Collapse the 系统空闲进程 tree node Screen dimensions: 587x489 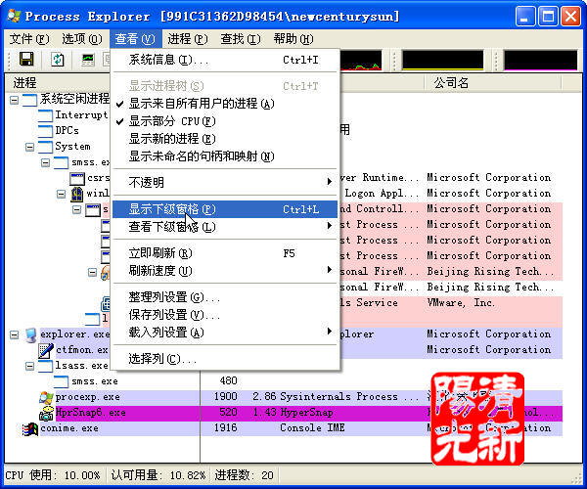pyautogui.click(x=15, y=100)
